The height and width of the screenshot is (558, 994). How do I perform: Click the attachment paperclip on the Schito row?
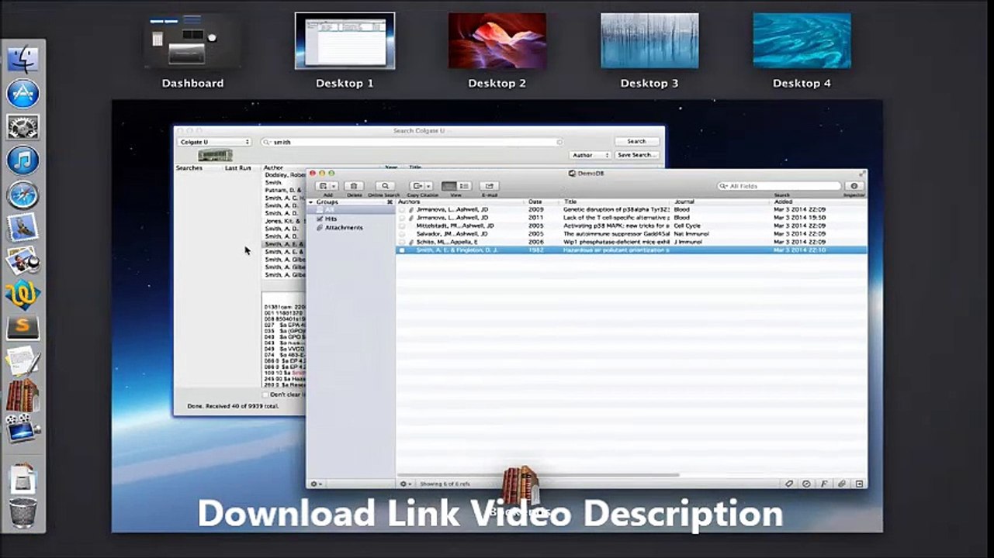(411, 242)
